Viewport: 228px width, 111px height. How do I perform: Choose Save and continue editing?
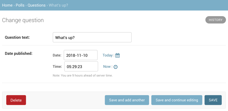177,100
